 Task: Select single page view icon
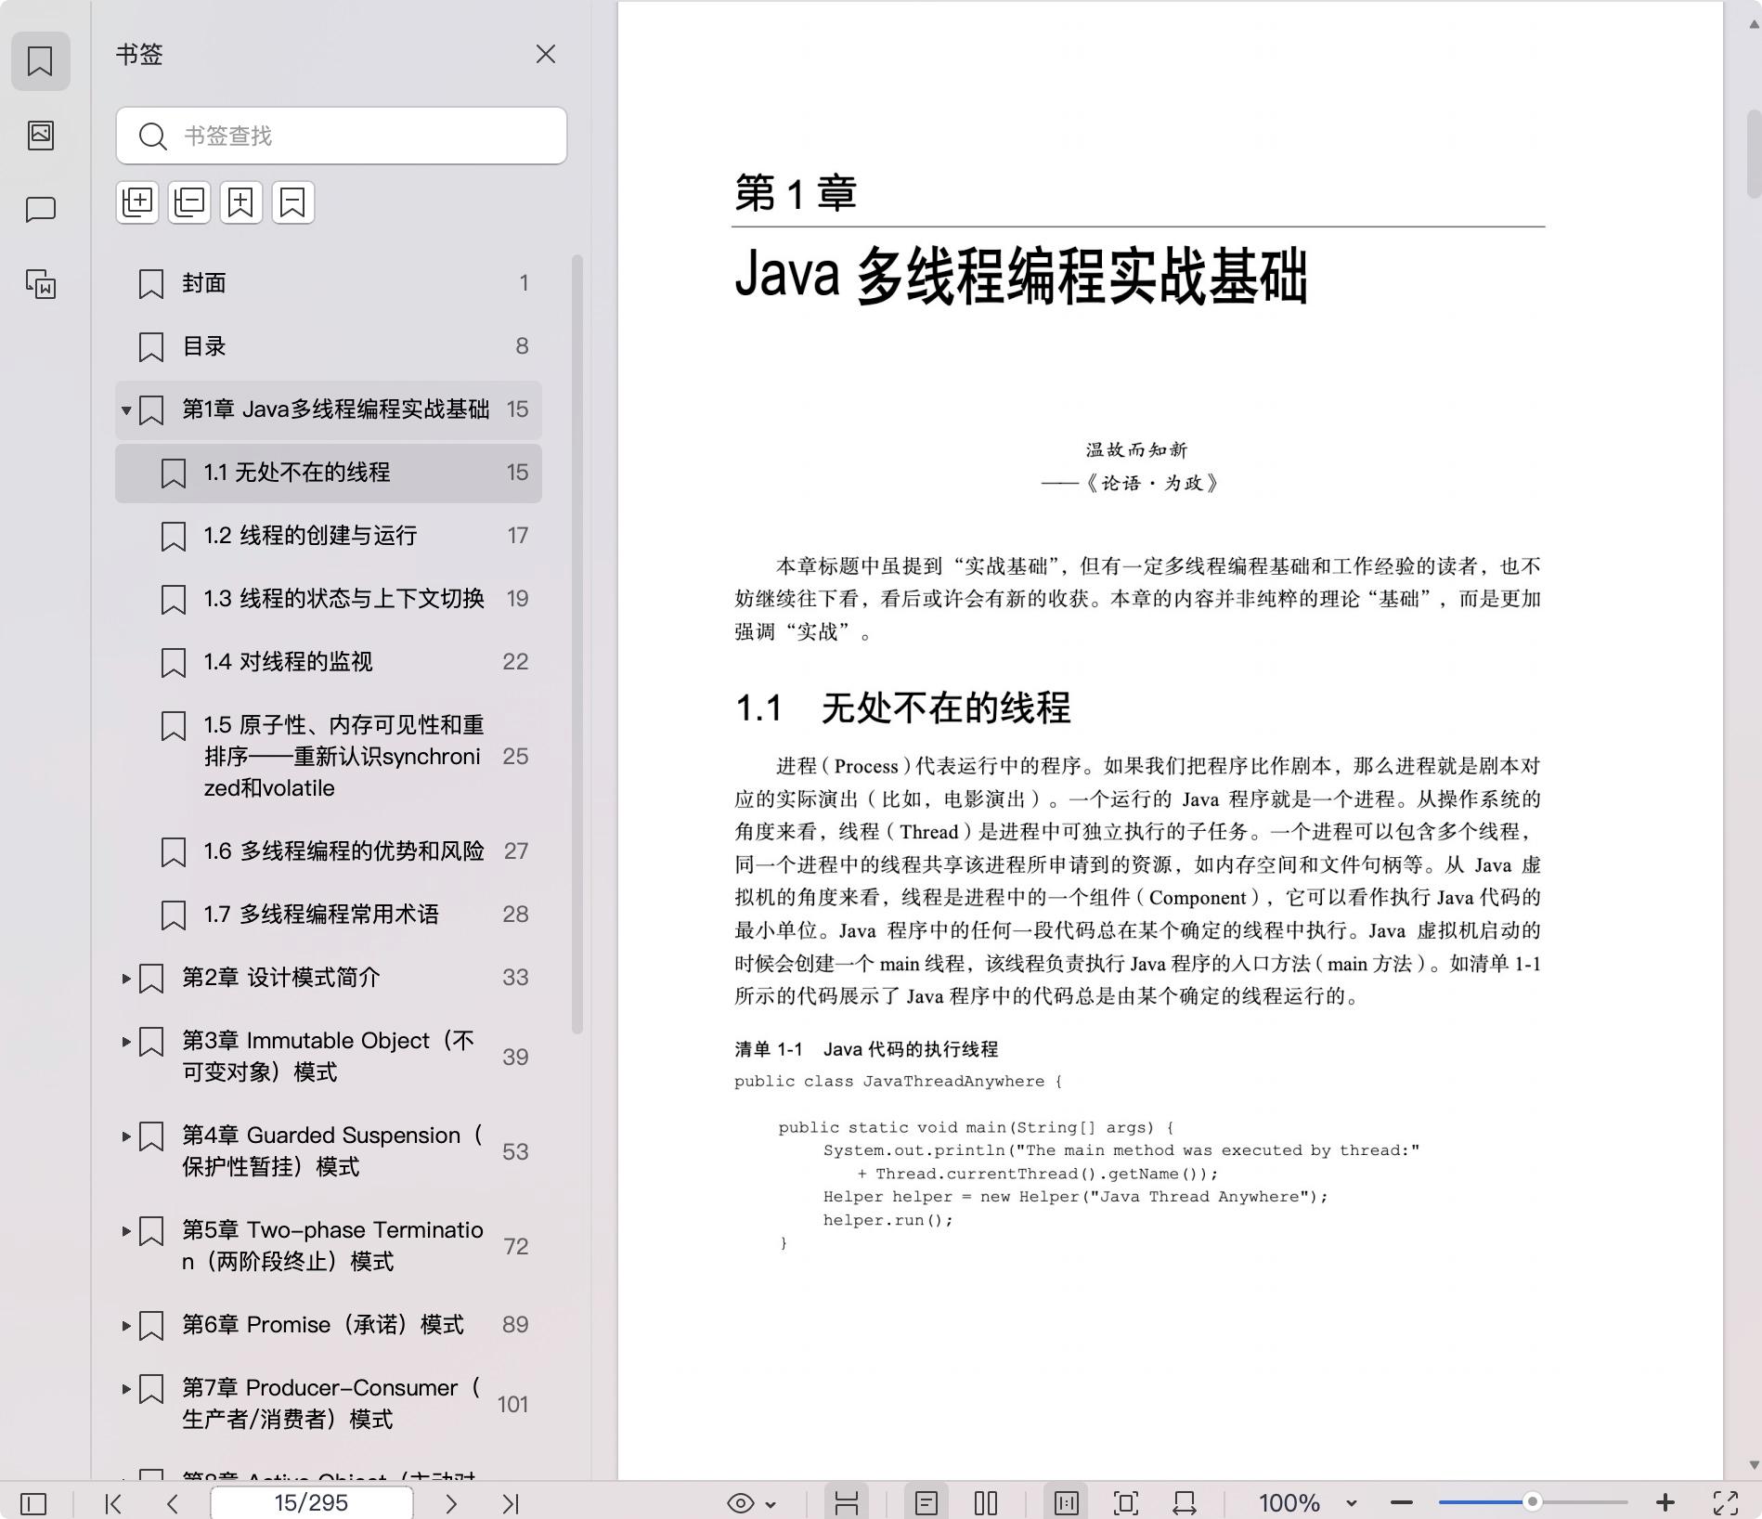(x=926, y=1503)
